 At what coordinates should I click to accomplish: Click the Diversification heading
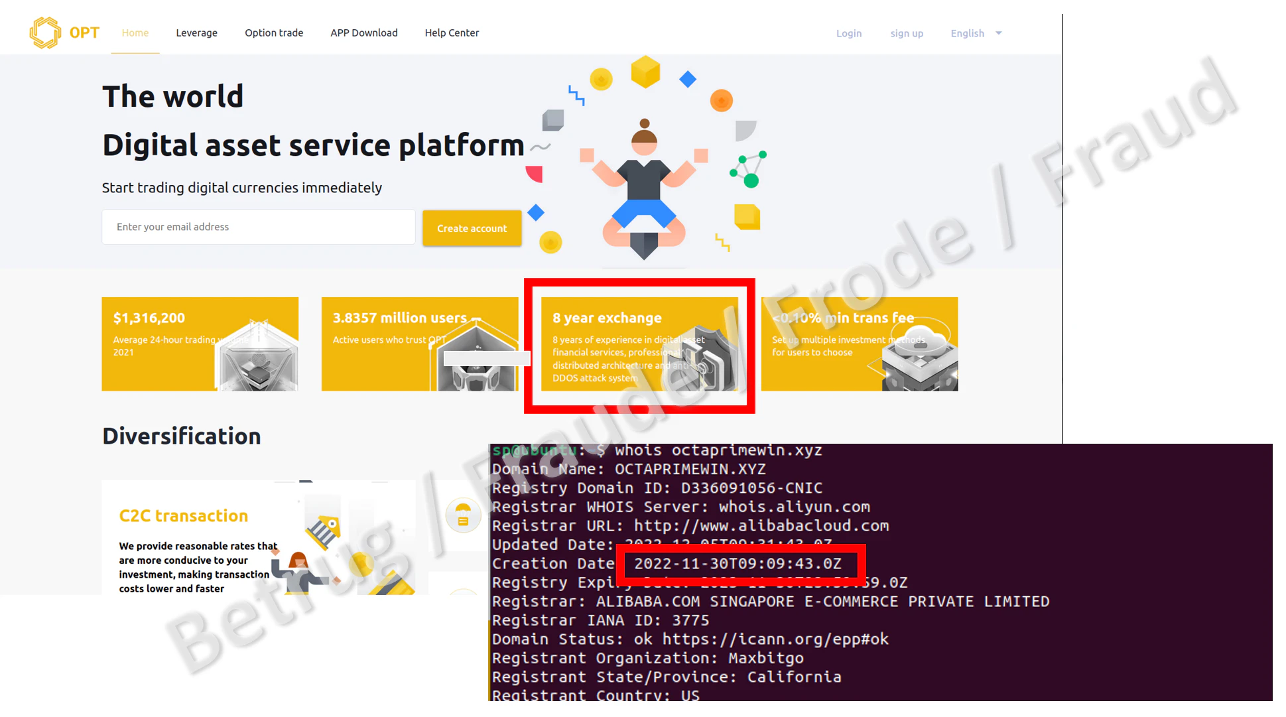point(182,436)
